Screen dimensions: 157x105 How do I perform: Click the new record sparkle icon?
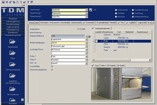[10, 2]
